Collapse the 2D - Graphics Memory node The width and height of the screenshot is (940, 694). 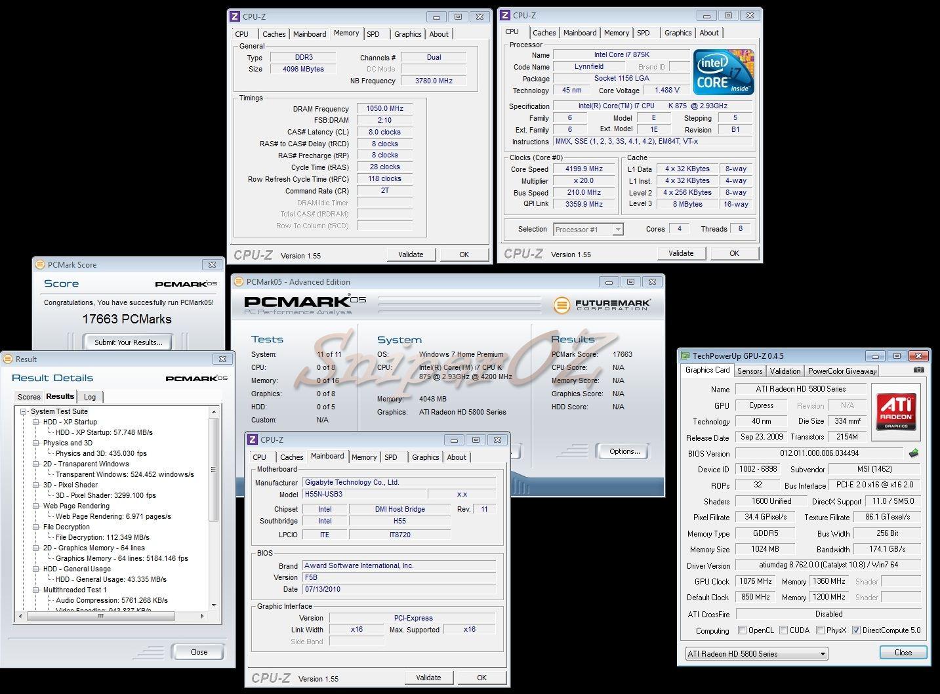[x=36, y=548]
